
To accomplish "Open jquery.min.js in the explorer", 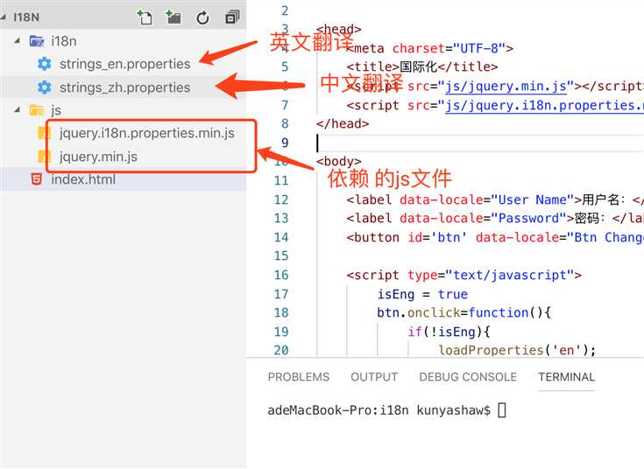I will click(98, 157).
